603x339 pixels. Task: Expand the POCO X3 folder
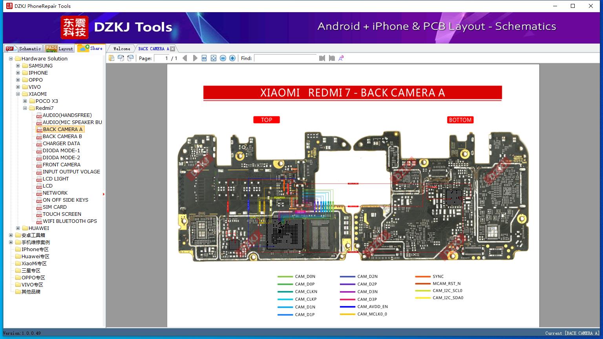click(25, 101)
